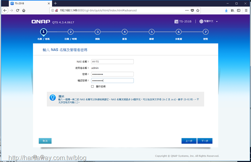Open the page actions three-dot menu

pos(187,11)
